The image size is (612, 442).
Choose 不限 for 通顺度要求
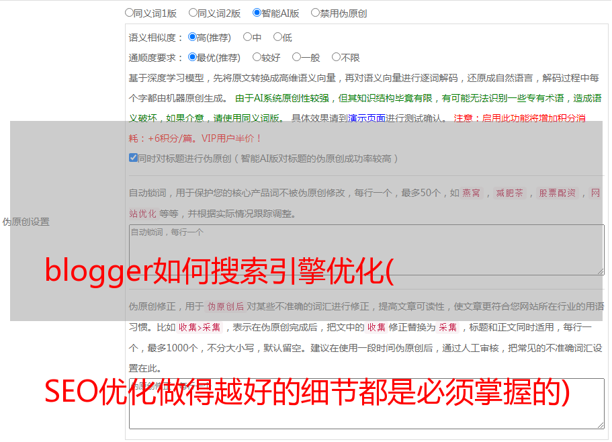tap(336, 57)
